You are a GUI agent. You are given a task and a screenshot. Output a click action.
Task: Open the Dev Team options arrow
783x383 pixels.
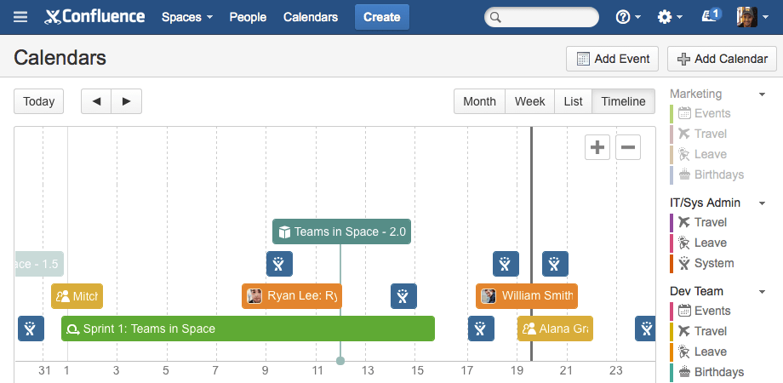pyautogui.click(x=763, y=292)
